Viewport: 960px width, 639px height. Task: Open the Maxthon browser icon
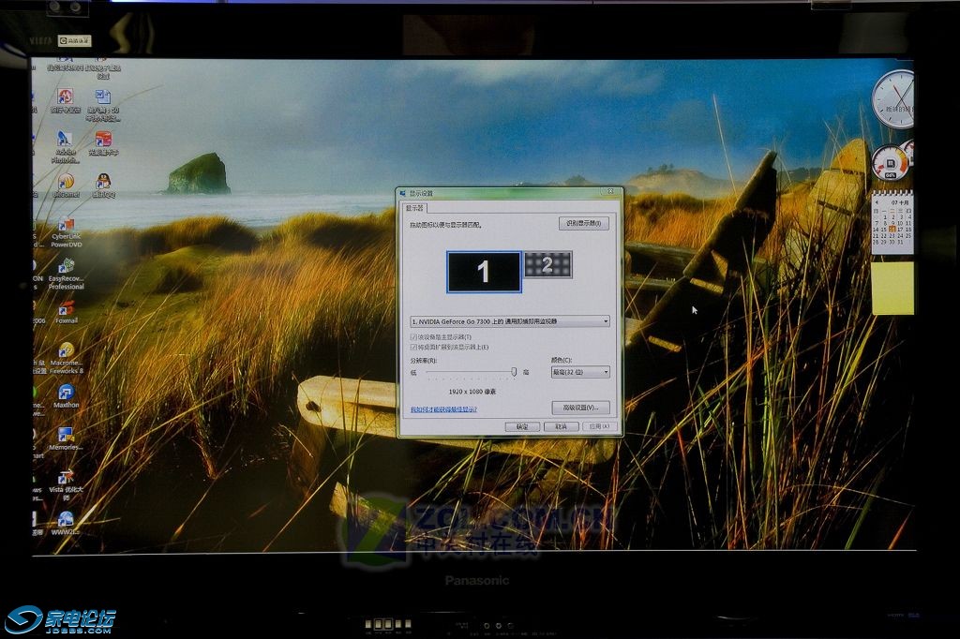coord(66,394)
